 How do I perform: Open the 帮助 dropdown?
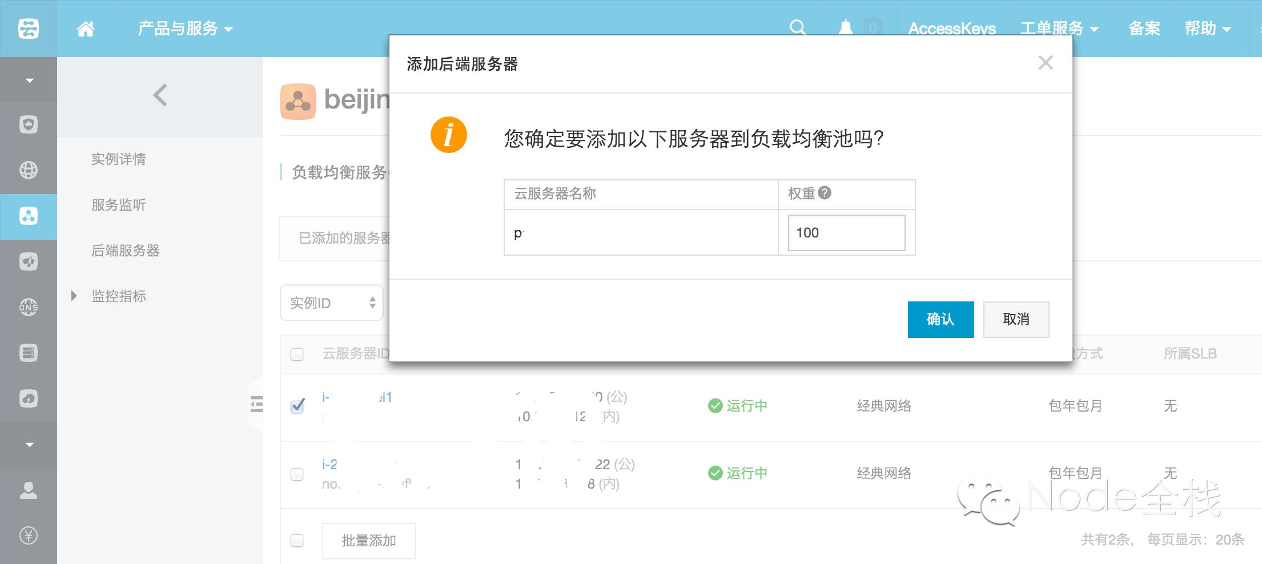(1208, 29)
